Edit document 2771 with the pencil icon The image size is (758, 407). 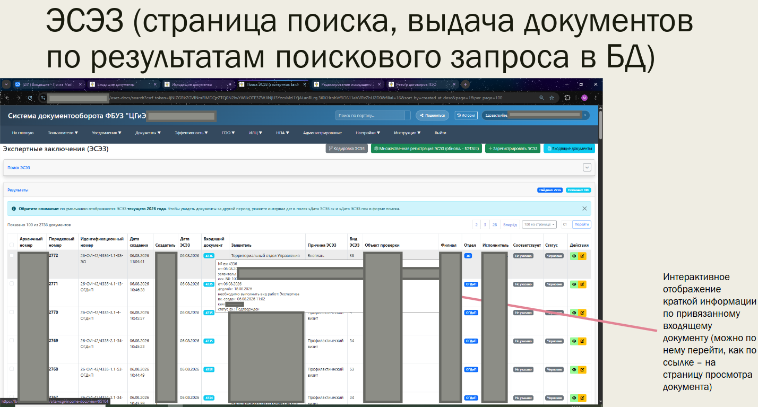(x=582, y=284)
